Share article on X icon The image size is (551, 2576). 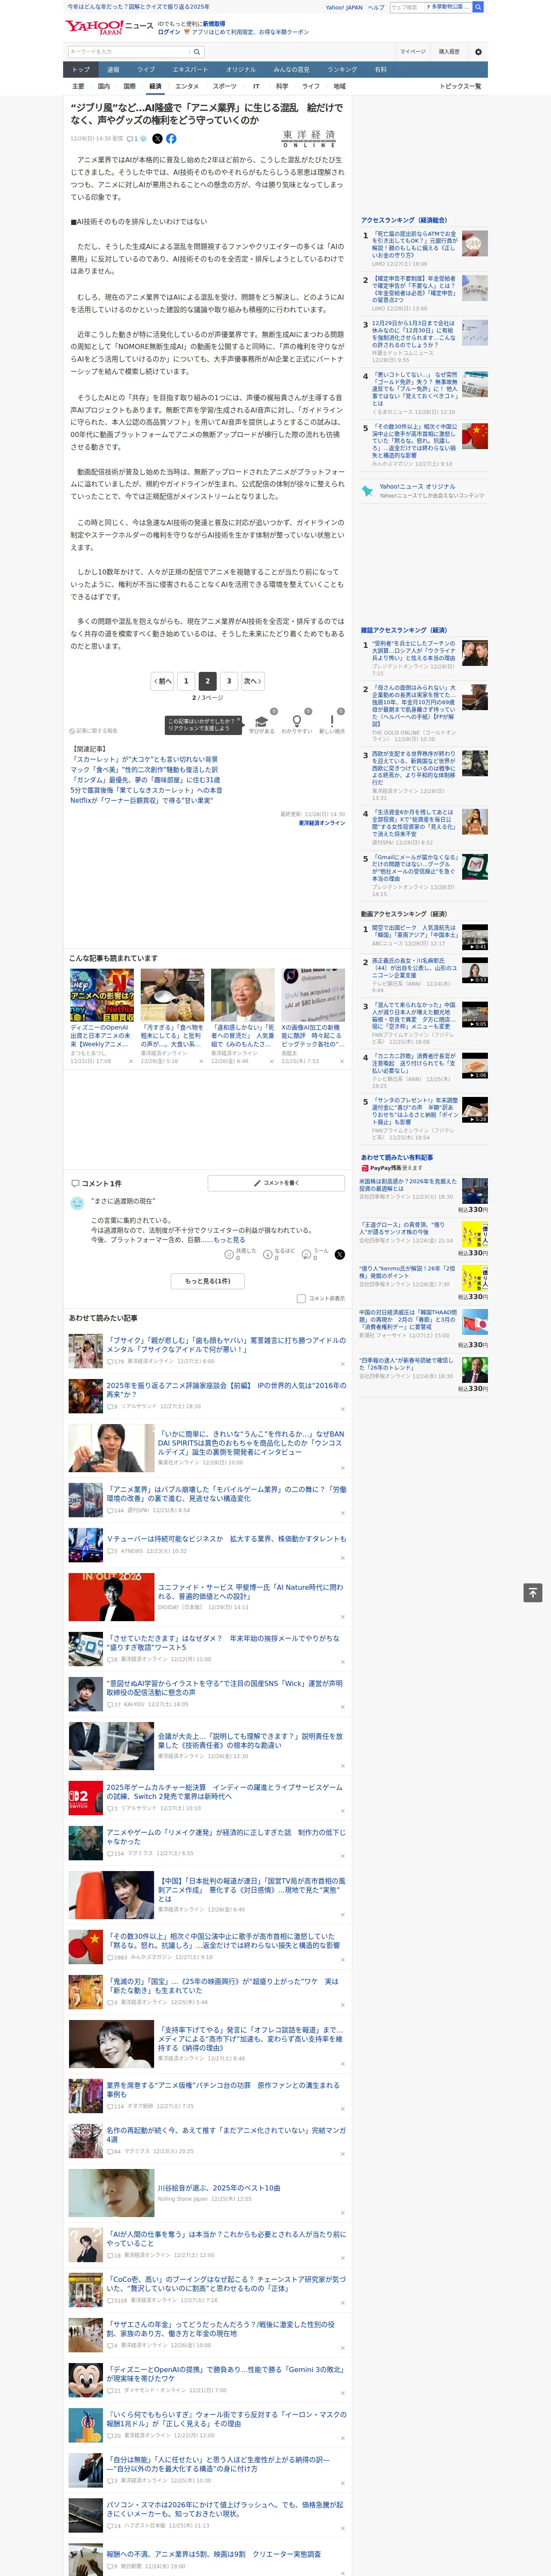pyautogui.click(x=157, y=139)
